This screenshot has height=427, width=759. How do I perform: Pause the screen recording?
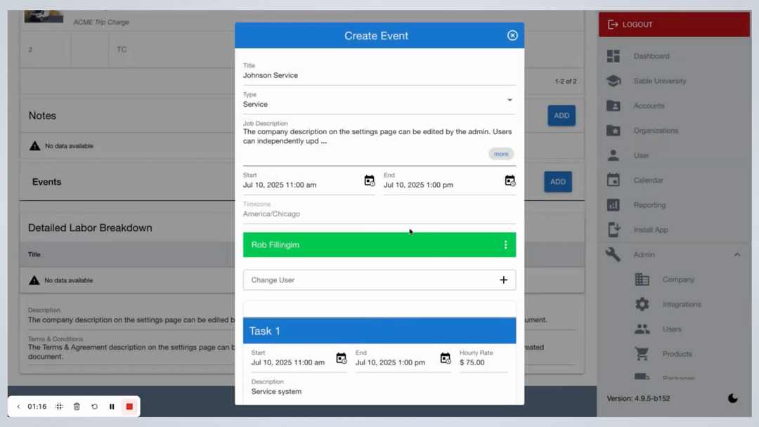point(112,407)
